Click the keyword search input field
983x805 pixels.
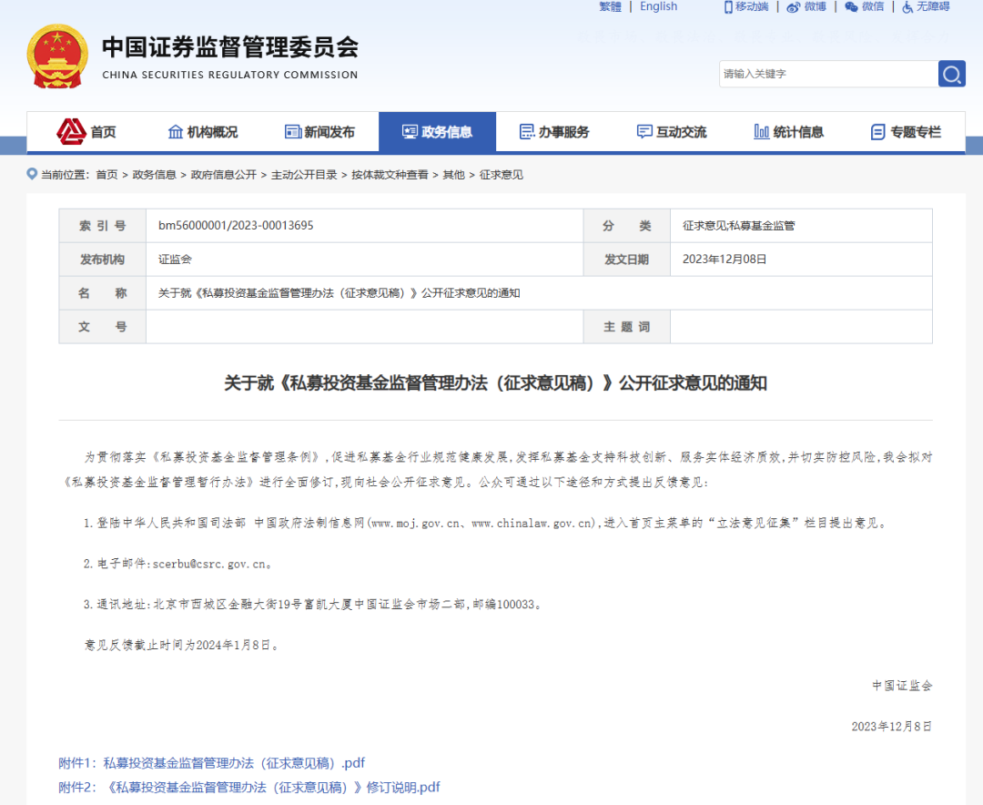tap(827, 74)
